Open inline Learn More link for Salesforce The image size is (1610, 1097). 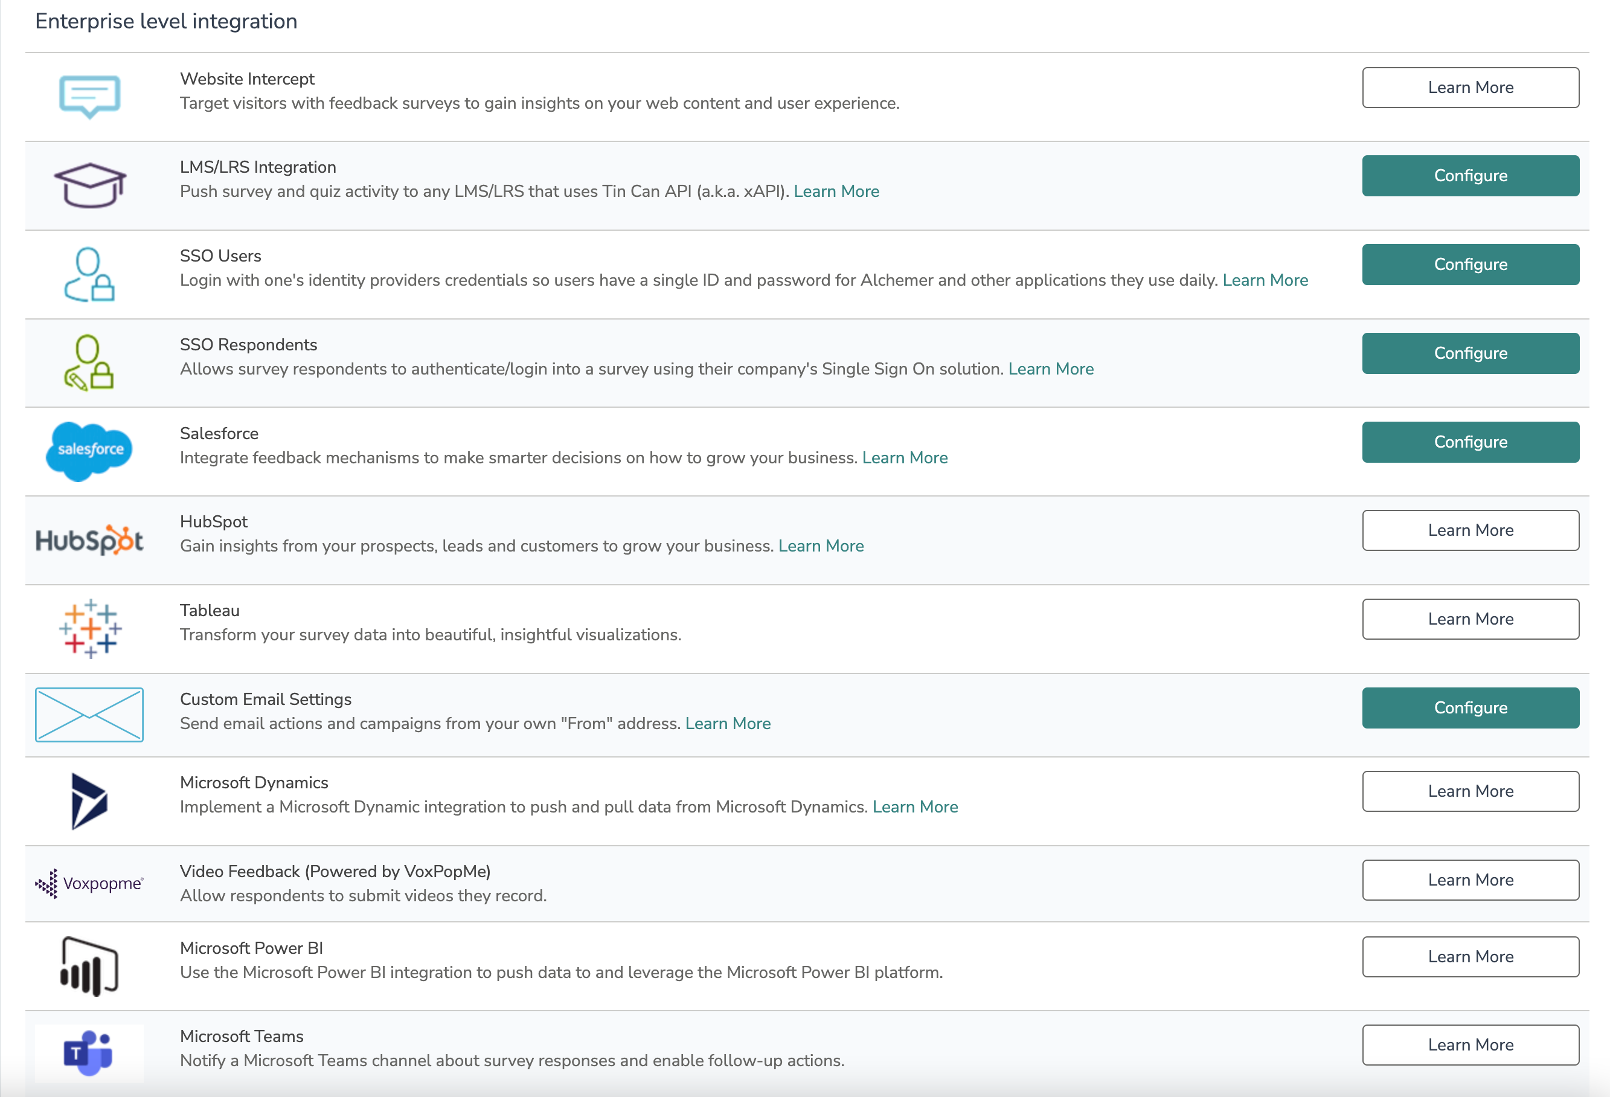905,457
